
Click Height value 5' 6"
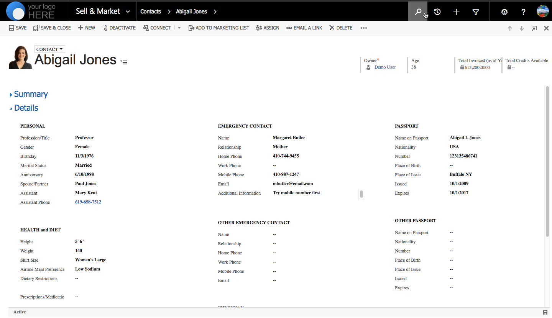[80, 241]
